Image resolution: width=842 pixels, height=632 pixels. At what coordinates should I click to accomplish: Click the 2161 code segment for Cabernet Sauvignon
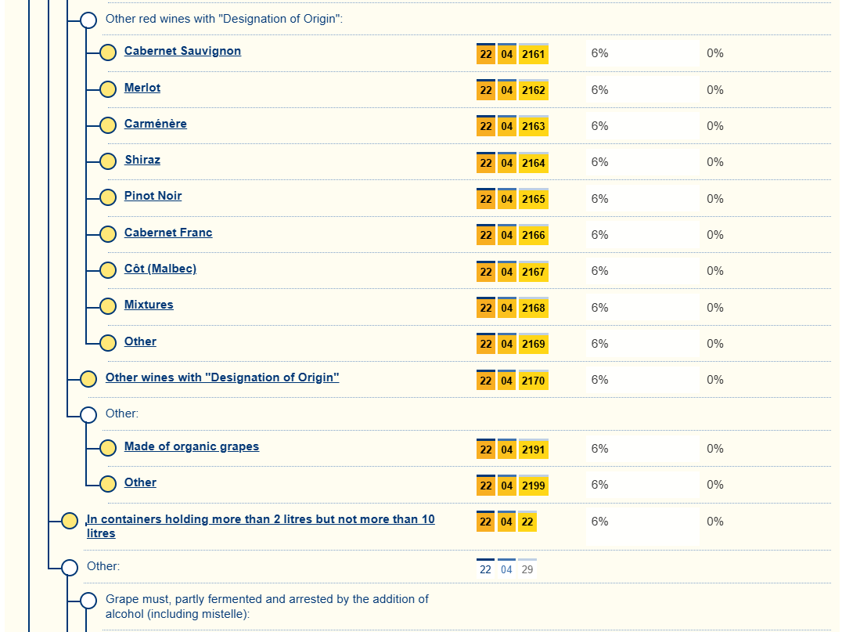point(533,54)
